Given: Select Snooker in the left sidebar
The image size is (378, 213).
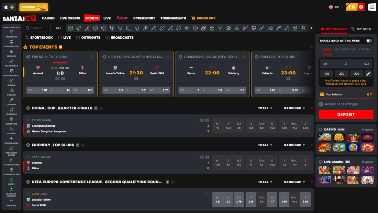Looking at the screenshot, I should click(x=11, y=53).
